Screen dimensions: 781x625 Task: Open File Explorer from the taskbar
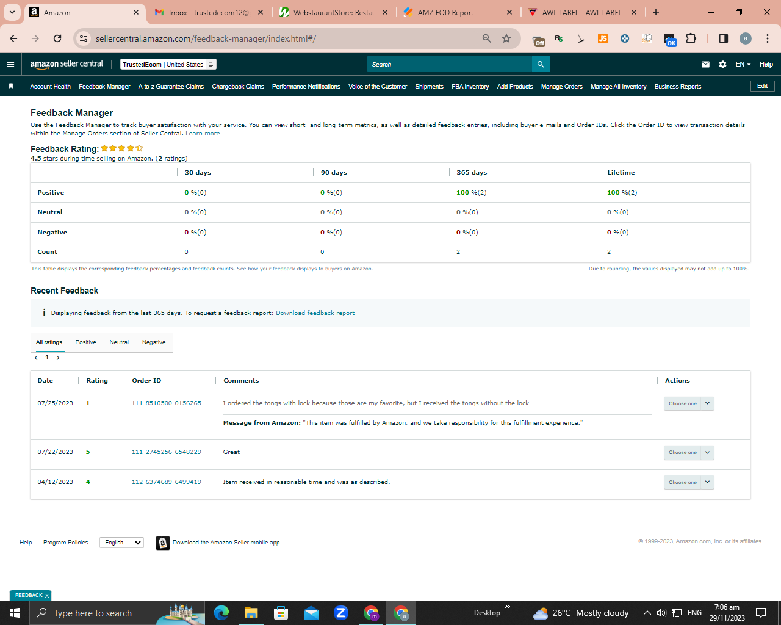point(251,613)
